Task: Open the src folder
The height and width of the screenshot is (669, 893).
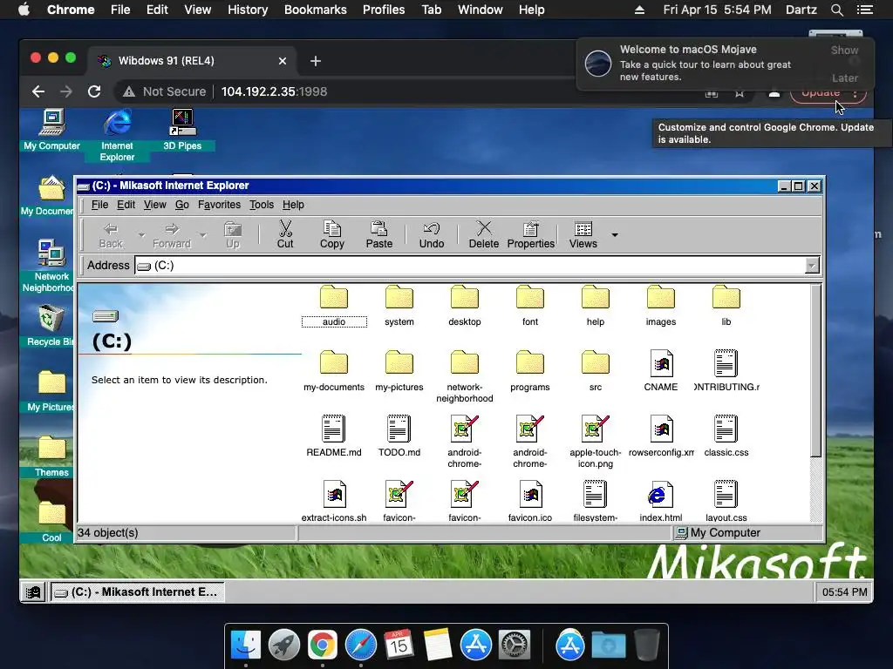Action: point(596,371)
